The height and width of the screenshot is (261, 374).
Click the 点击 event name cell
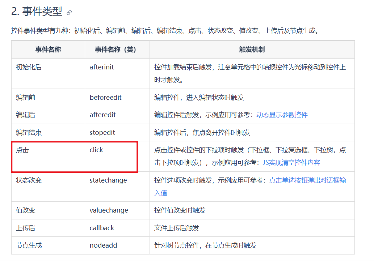(x=48, y=156)
